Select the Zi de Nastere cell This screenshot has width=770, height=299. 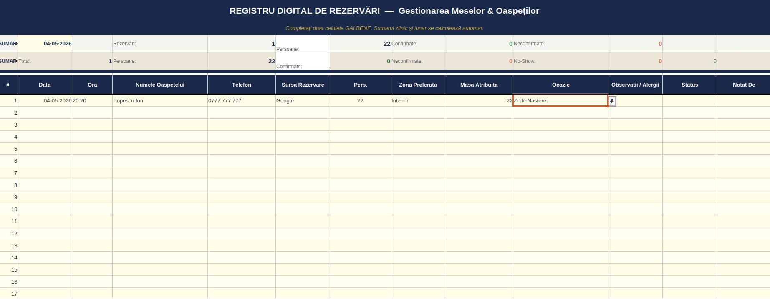(560, 100)
